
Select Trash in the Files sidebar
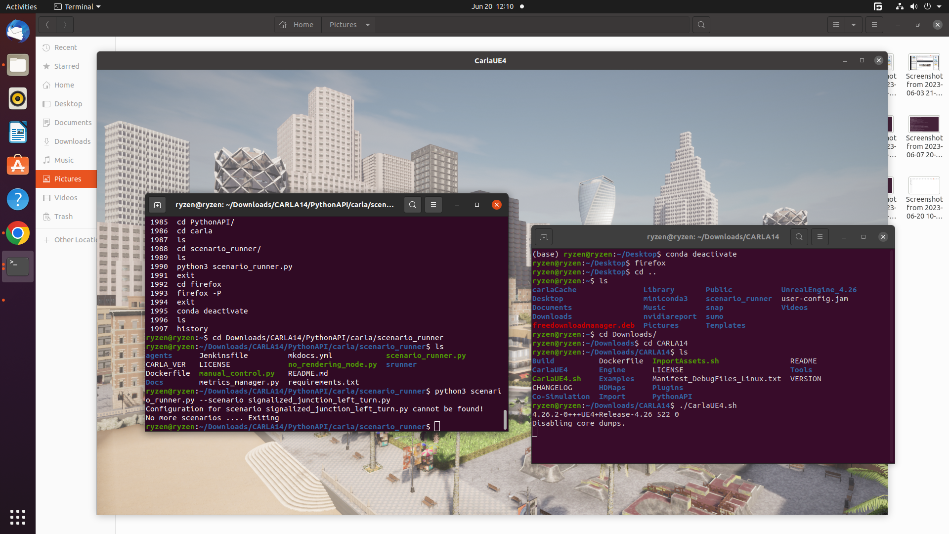63,216
